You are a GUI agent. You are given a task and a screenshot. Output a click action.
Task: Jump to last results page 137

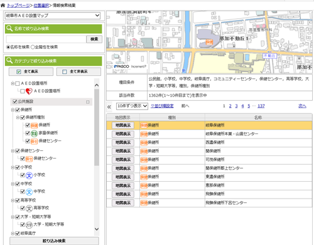click(x=261, y=106)
